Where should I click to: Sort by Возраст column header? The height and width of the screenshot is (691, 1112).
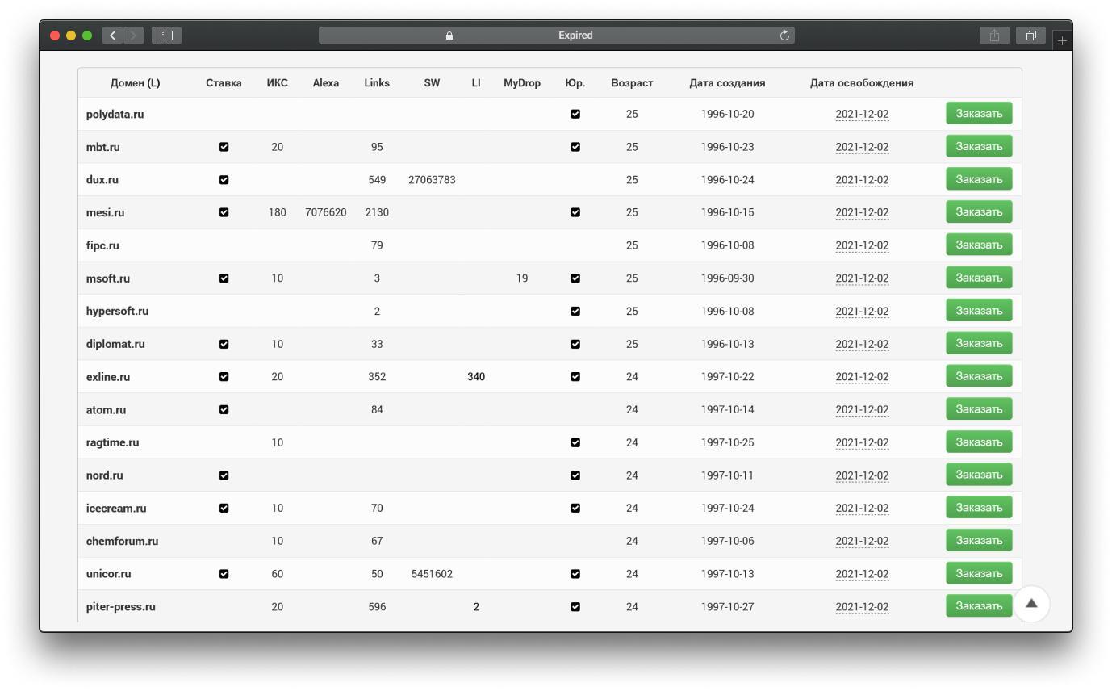[632, 83]
